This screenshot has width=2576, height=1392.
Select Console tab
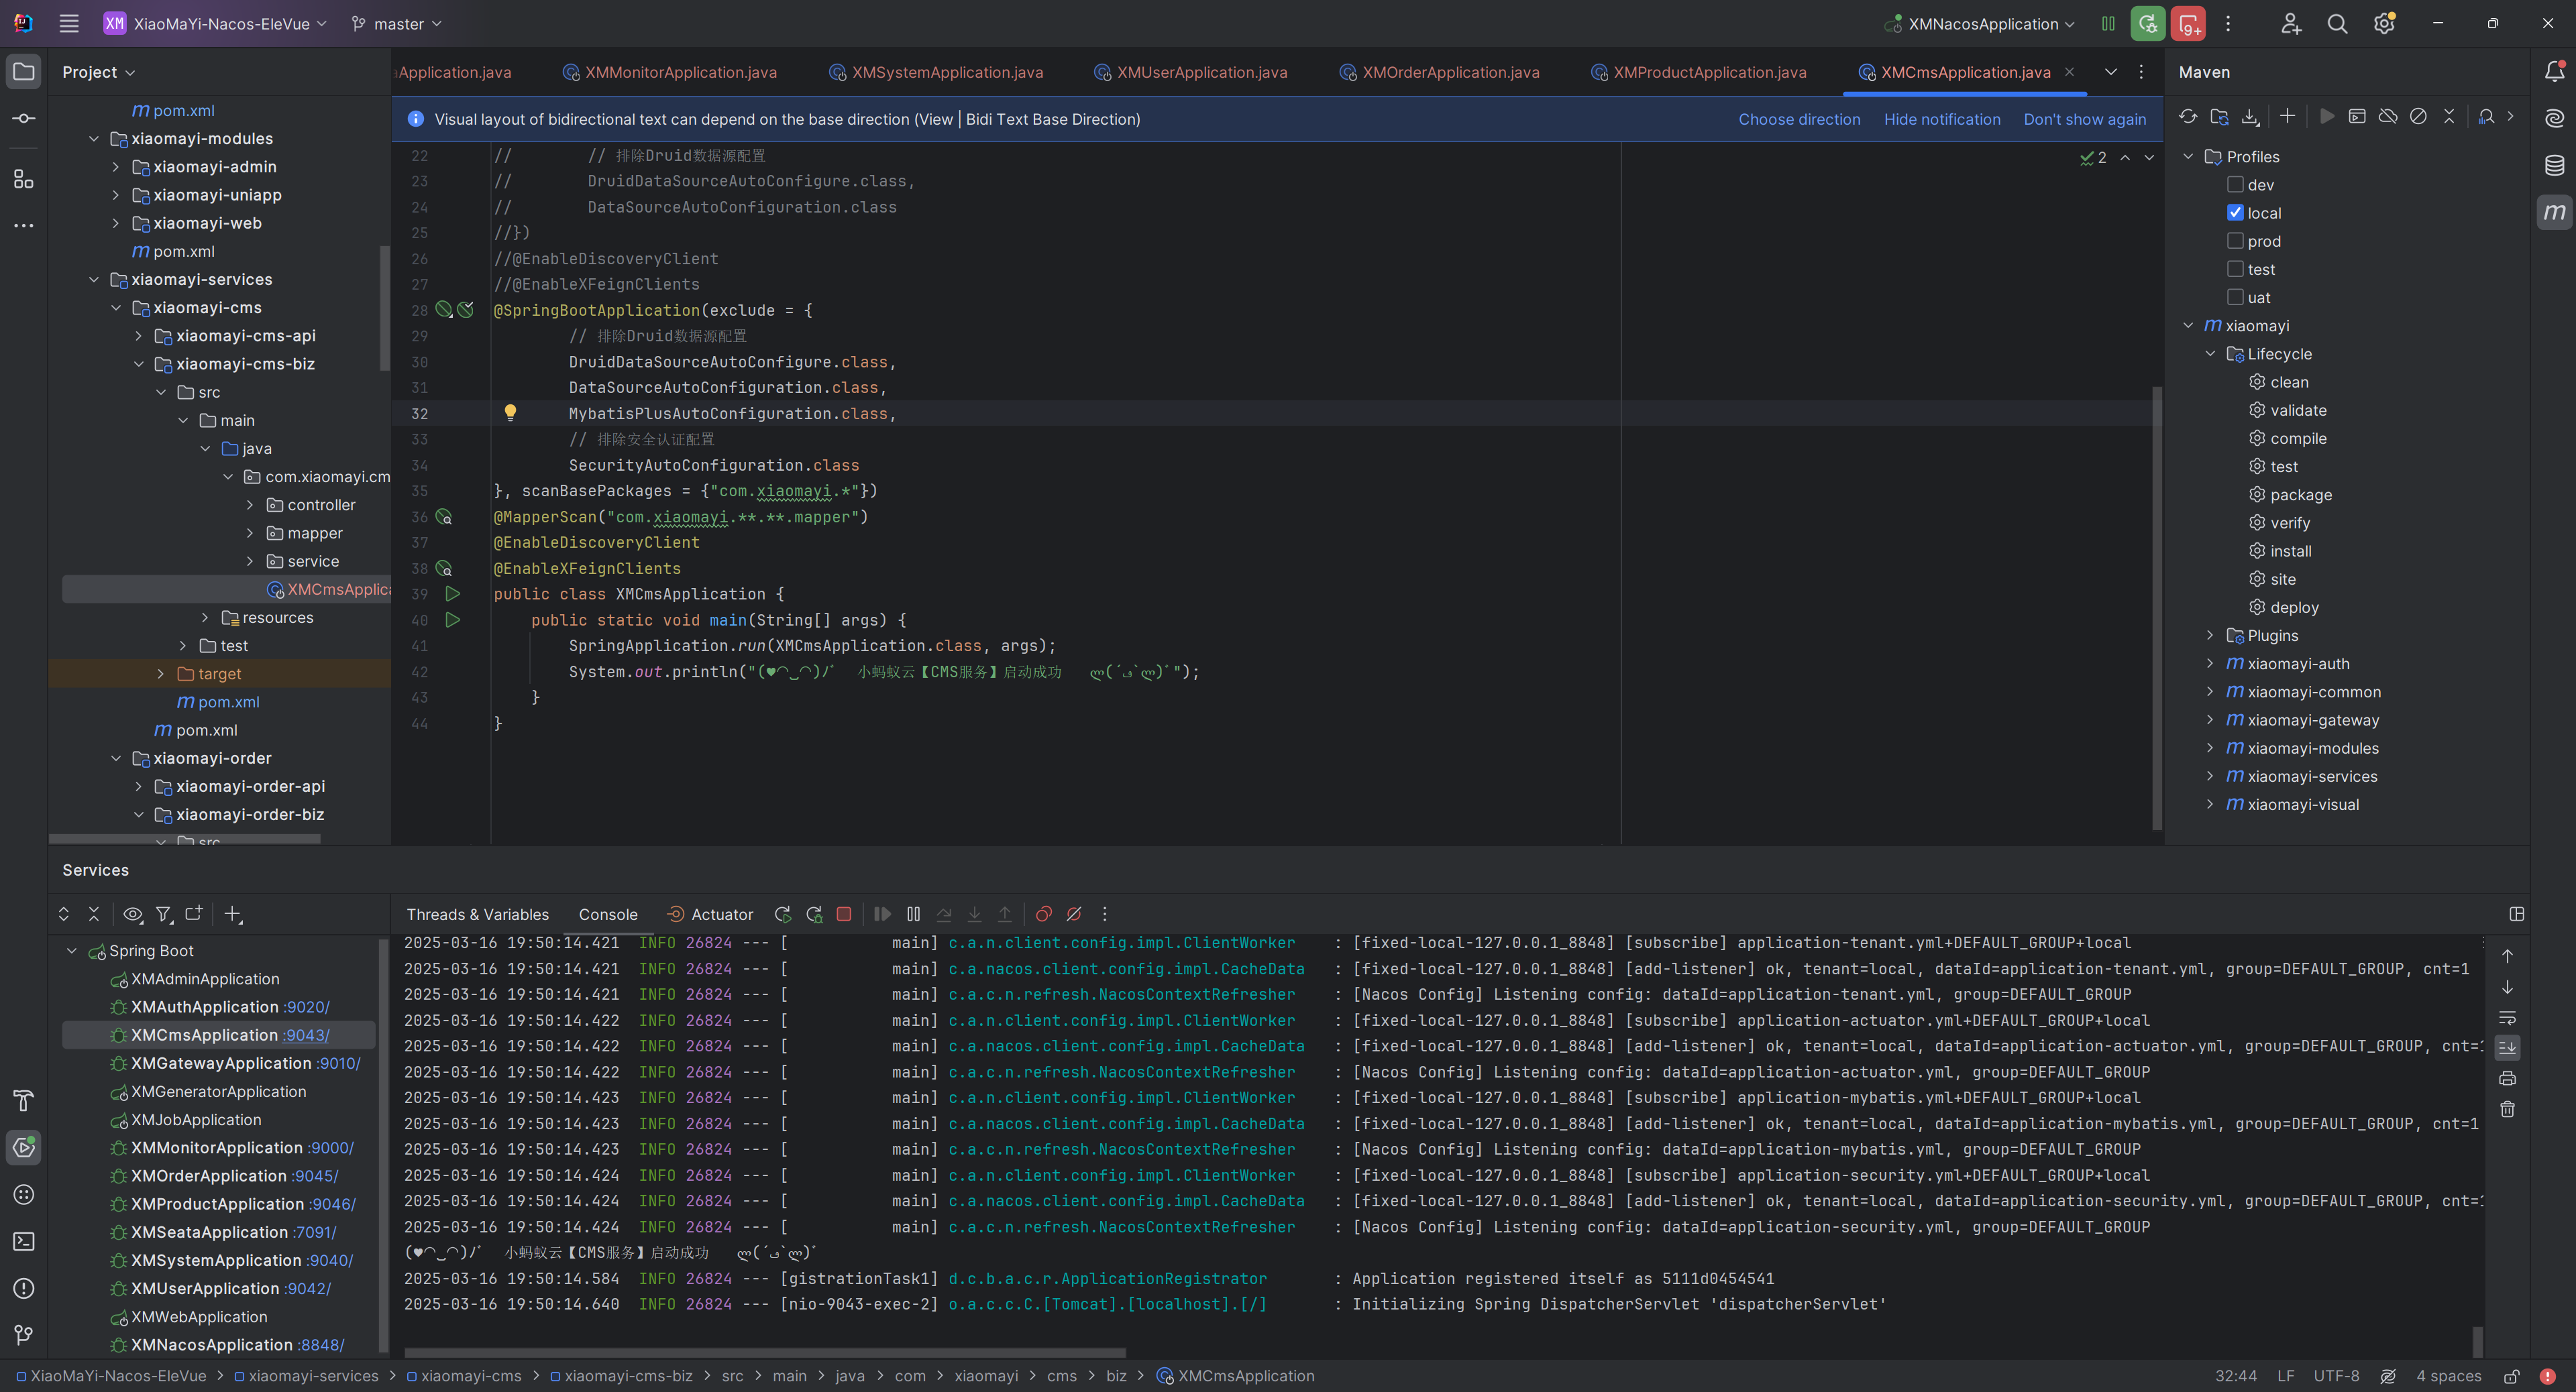(607, 915)
